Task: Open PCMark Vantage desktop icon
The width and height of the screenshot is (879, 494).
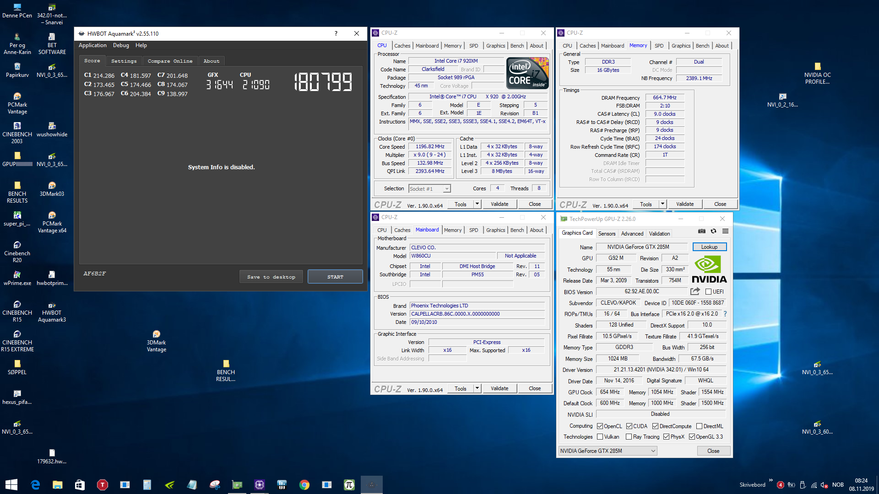Action: [x=17, y=103]
